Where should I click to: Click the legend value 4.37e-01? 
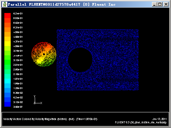click(x=18, y=41)
